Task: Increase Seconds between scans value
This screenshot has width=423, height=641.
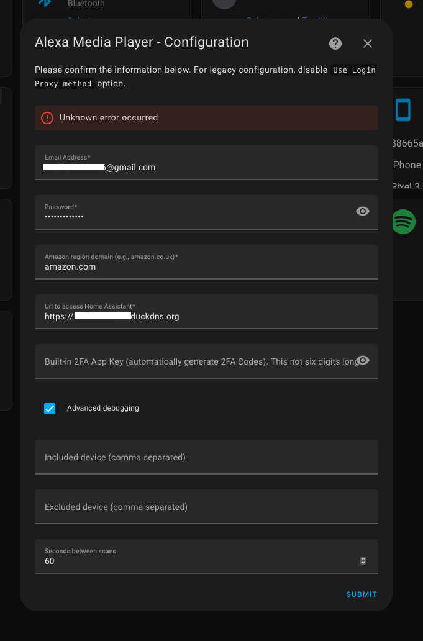Action: tap(363, 558)
